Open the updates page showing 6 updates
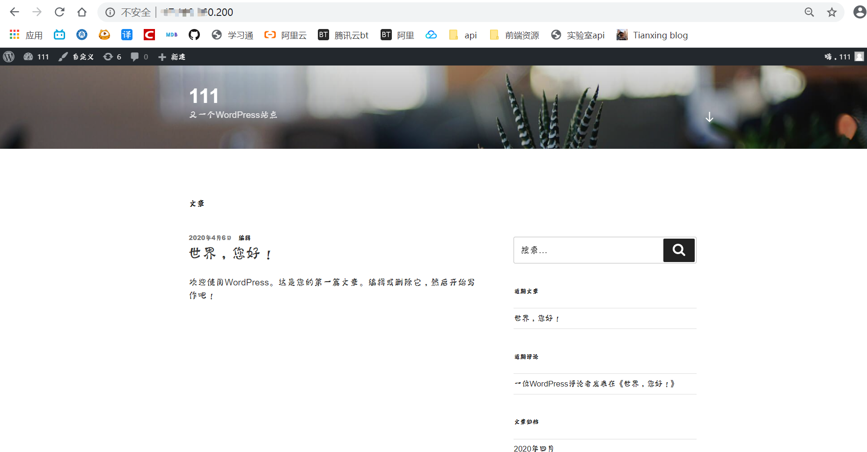This screenshot has width=867, height=452. tap(112, 57)
